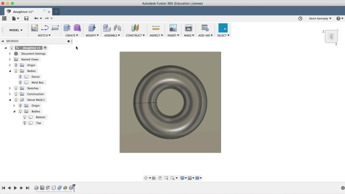
Task: Click the Job Status clock icon
Action: click(x=300, y=19)
